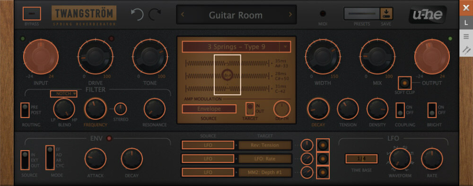The width and height of the screenshot is (473, 186).
Task: Click the Width knob
Action: [x=323, y=57]
